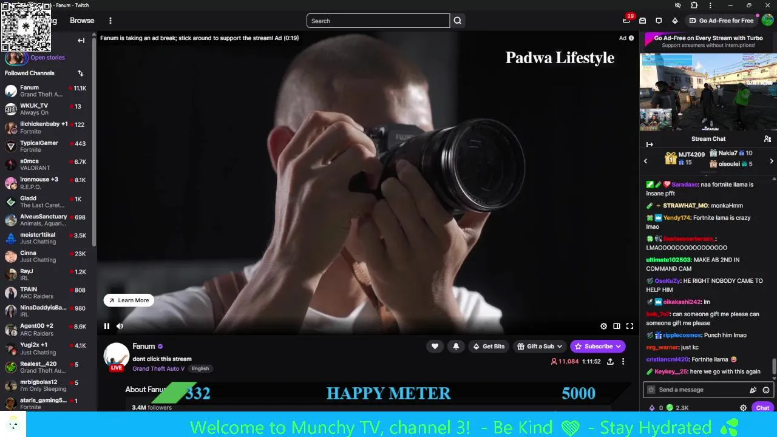Click the search magnifier button
Image resolution: width=777 pixels, height=437 pixels.
pyautogui.click(x=458, y=21)
